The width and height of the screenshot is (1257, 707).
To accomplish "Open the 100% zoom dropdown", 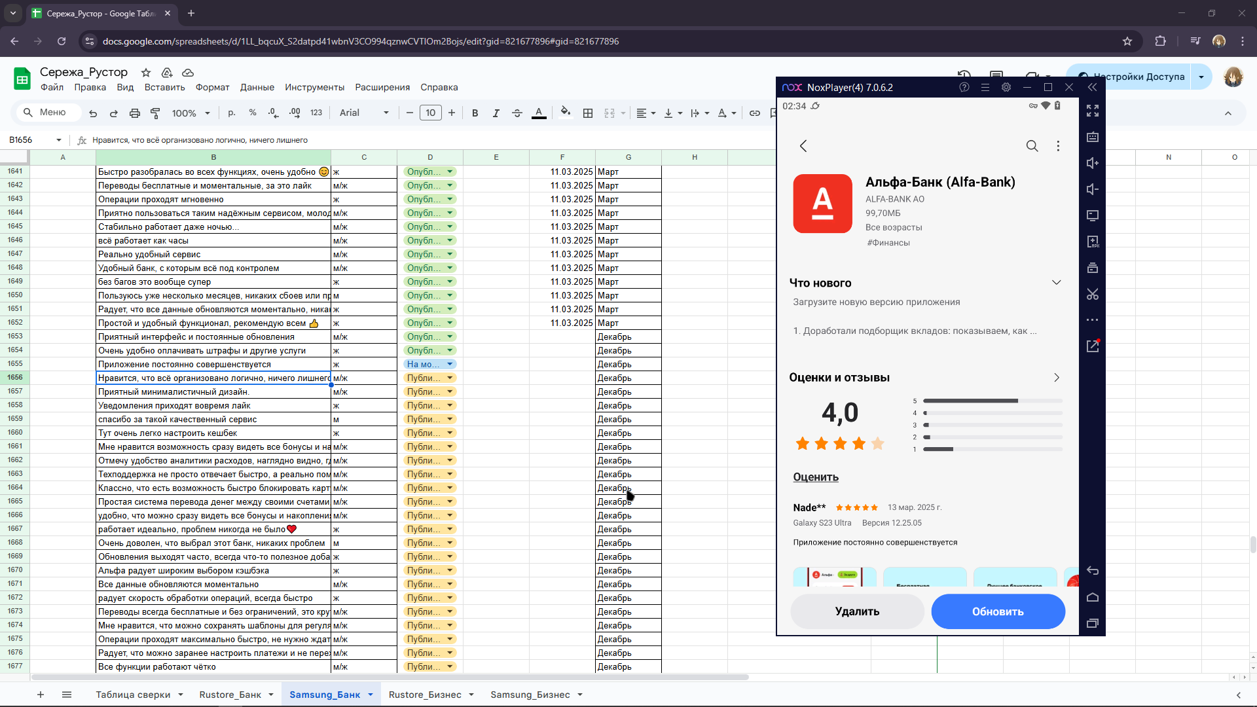I will pyautogui.click(x=191, y=113).
